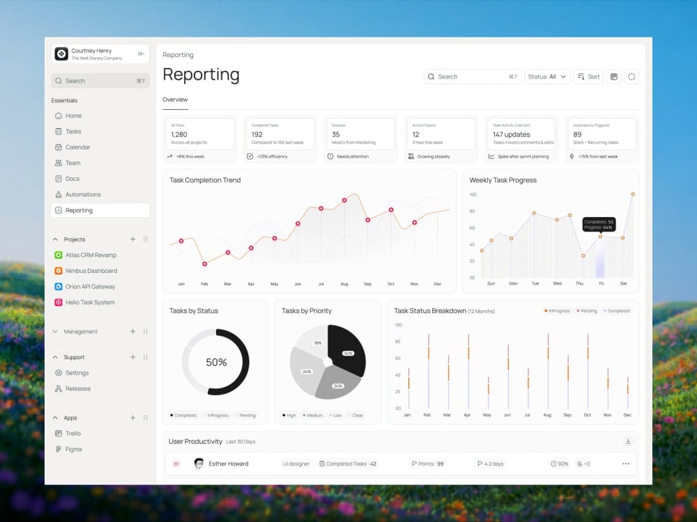Open Settings under Support
Viewport: 697px width, 522px height.
(100, 373)
